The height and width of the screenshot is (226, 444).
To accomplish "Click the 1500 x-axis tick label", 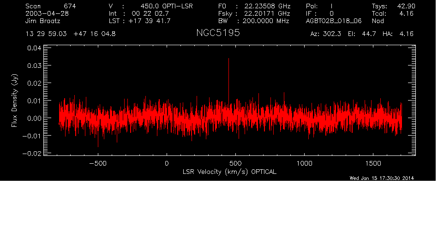I will (373, 163).
